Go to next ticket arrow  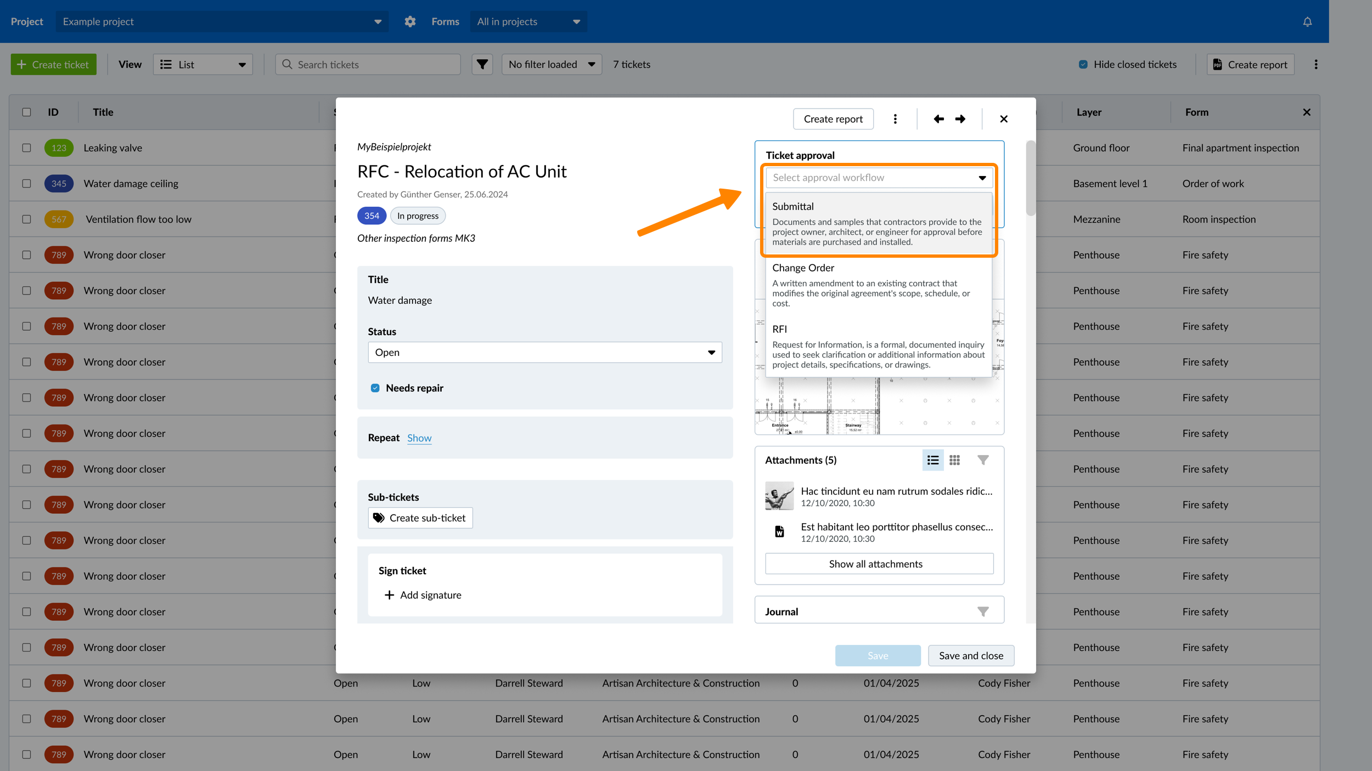click(960, 119)
